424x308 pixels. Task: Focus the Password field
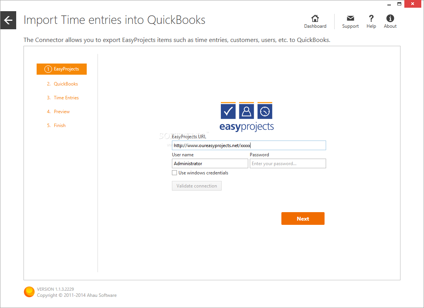click(x=288, y=164)
